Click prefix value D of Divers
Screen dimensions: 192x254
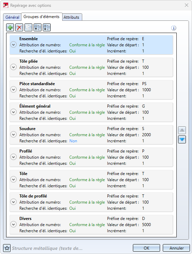click(x=143, y=219)
